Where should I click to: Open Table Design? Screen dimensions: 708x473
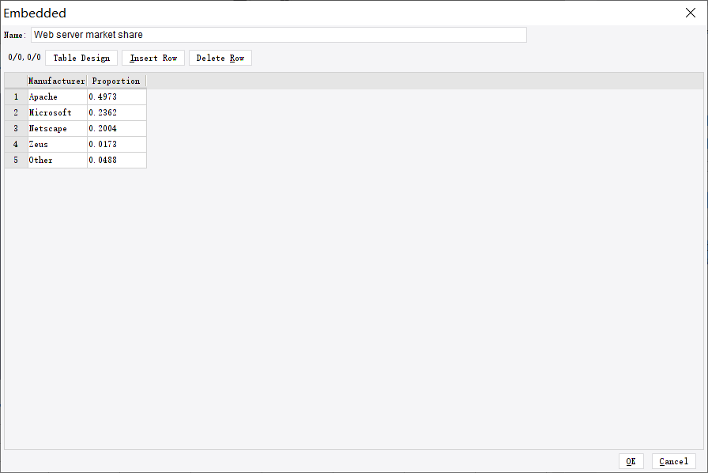[x=81, y=58]
